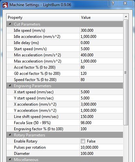
Task: Toggle the Enable Rotary checkbox
Action: pyautogui.click(x=83, y=141)
